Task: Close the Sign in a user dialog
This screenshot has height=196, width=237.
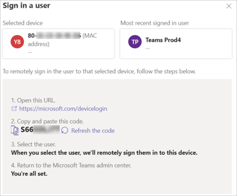Action: (x=229, y=6)
